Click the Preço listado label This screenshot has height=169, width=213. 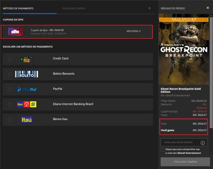168,101
